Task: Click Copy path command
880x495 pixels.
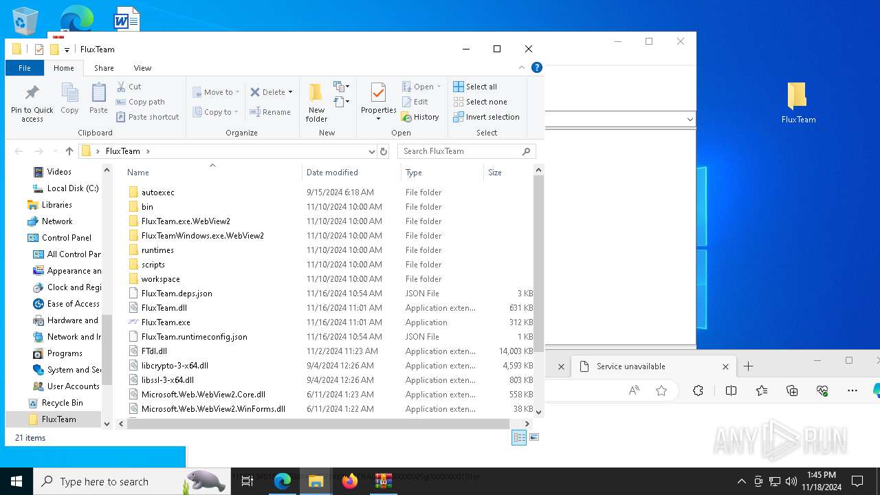Action: click(x=140, y=102)
